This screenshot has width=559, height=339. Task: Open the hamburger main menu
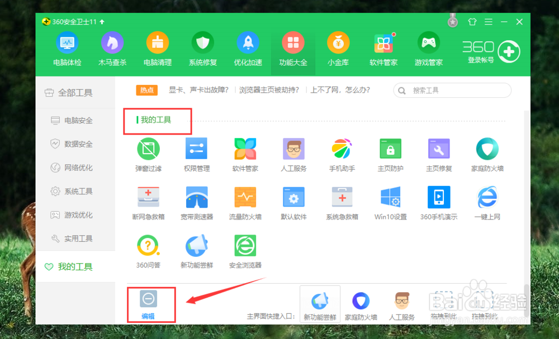tap(488, 21)
